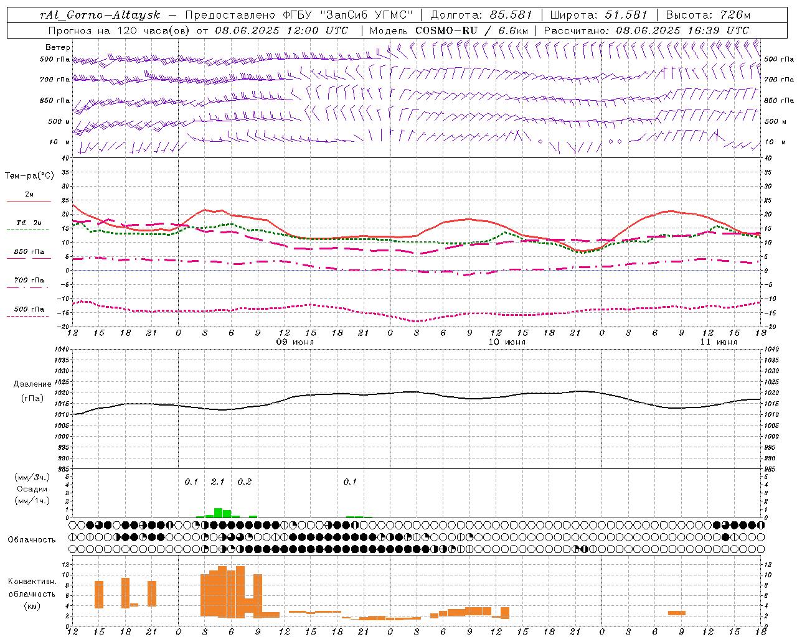
Task: Click the 985 value on left pressure axis
Action: coord(64,469)
